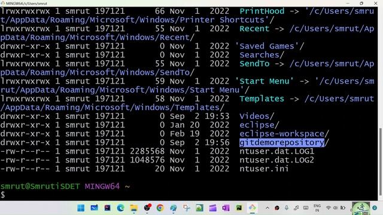Click the Templates symlink name

click(262, 99)
